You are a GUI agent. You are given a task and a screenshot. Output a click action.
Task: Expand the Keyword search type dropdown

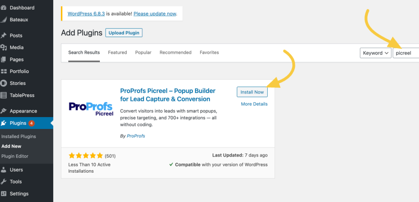[x=375, y=53]
